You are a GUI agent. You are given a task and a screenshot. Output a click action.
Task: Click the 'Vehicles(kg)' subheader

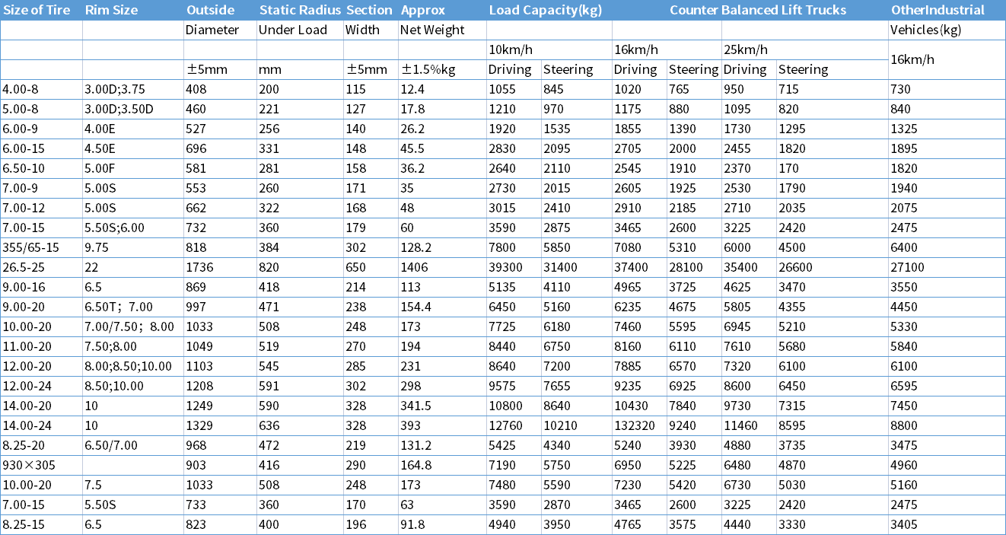pyautogui.click(x=926, y=30)
